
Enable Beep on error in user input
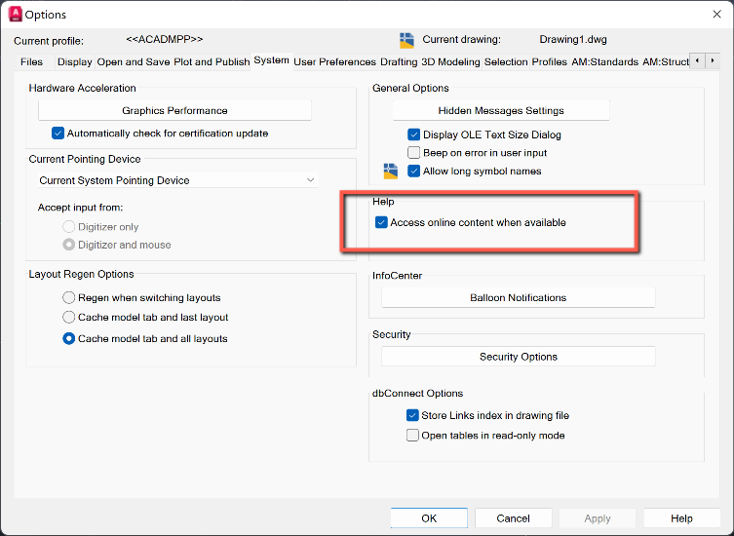[x=413, y=153]
